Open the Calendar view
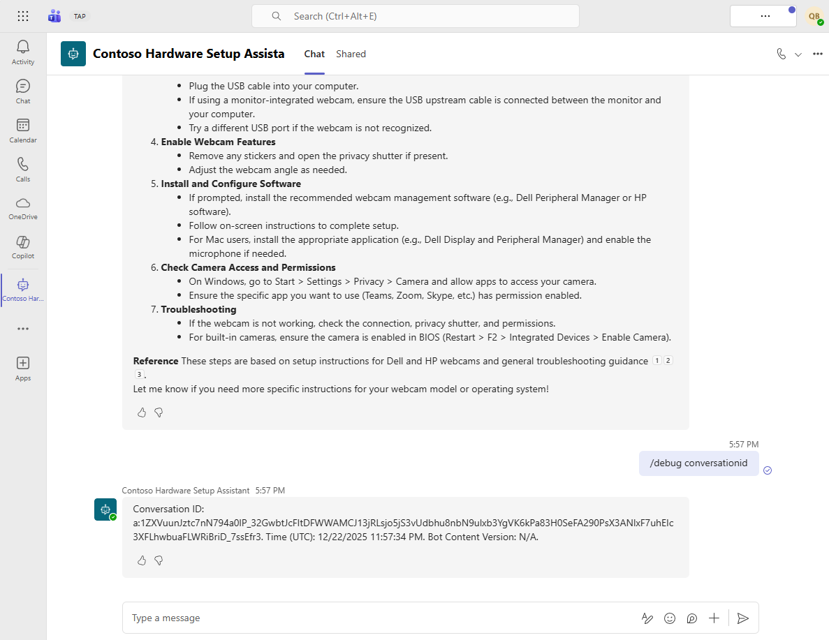Screen dimensions: 829x640 [x=23, y=131]
